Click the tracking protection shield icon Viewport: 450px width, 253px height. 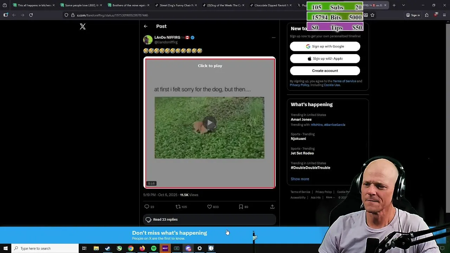[66, 15]
